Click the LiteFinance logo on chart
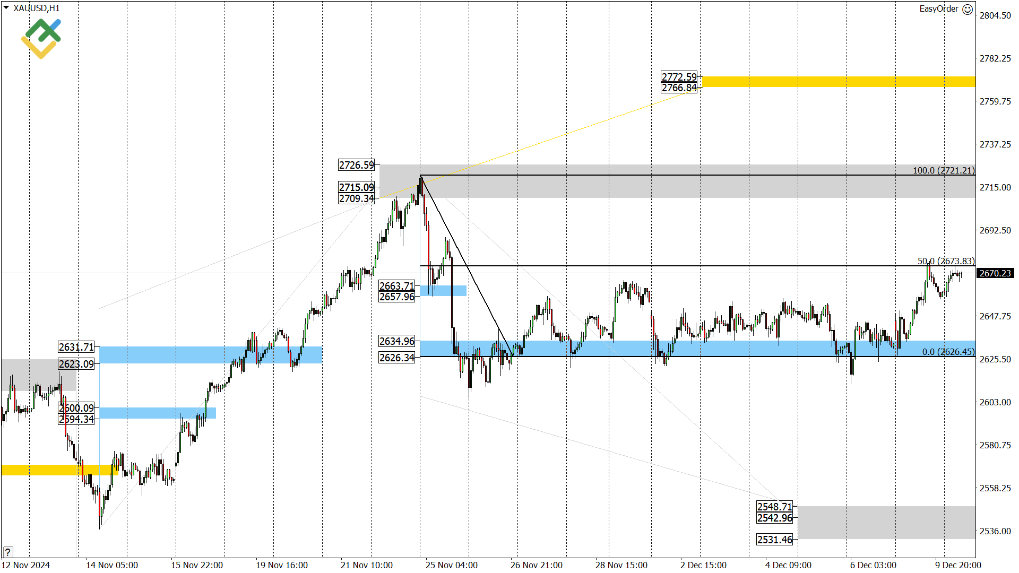 tap(41, 38)
